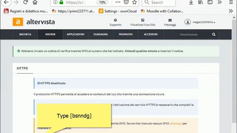Select the APPLICAZIONI menu item

pos(76,34)
